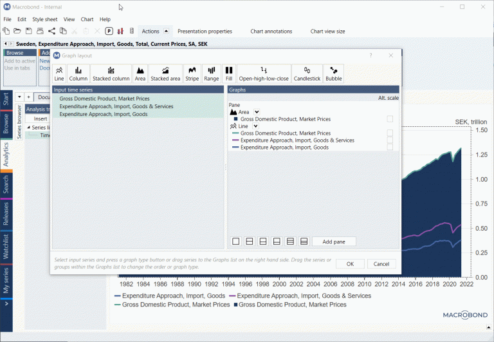Click the Open-high-low-close graph button
494x342 pixels.
264,74
